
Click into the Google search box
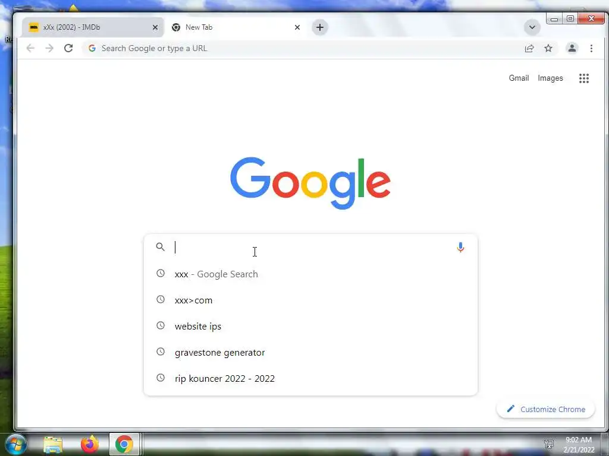(x=310, y=247)
